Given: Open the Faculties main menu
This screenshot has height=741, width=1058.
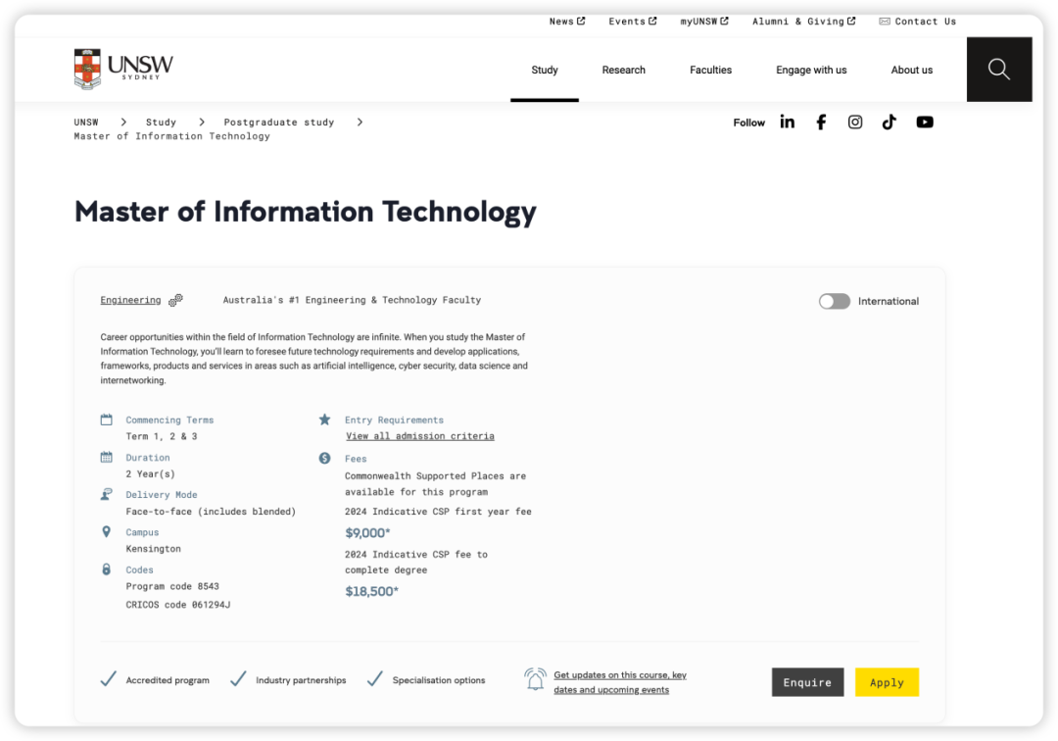Looking at the screenshot, I should pyautogui.click(x=710, y=71).
